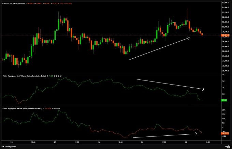Click the 24 date label on time axis
232x149 pixels.
(x=12, y=142)
